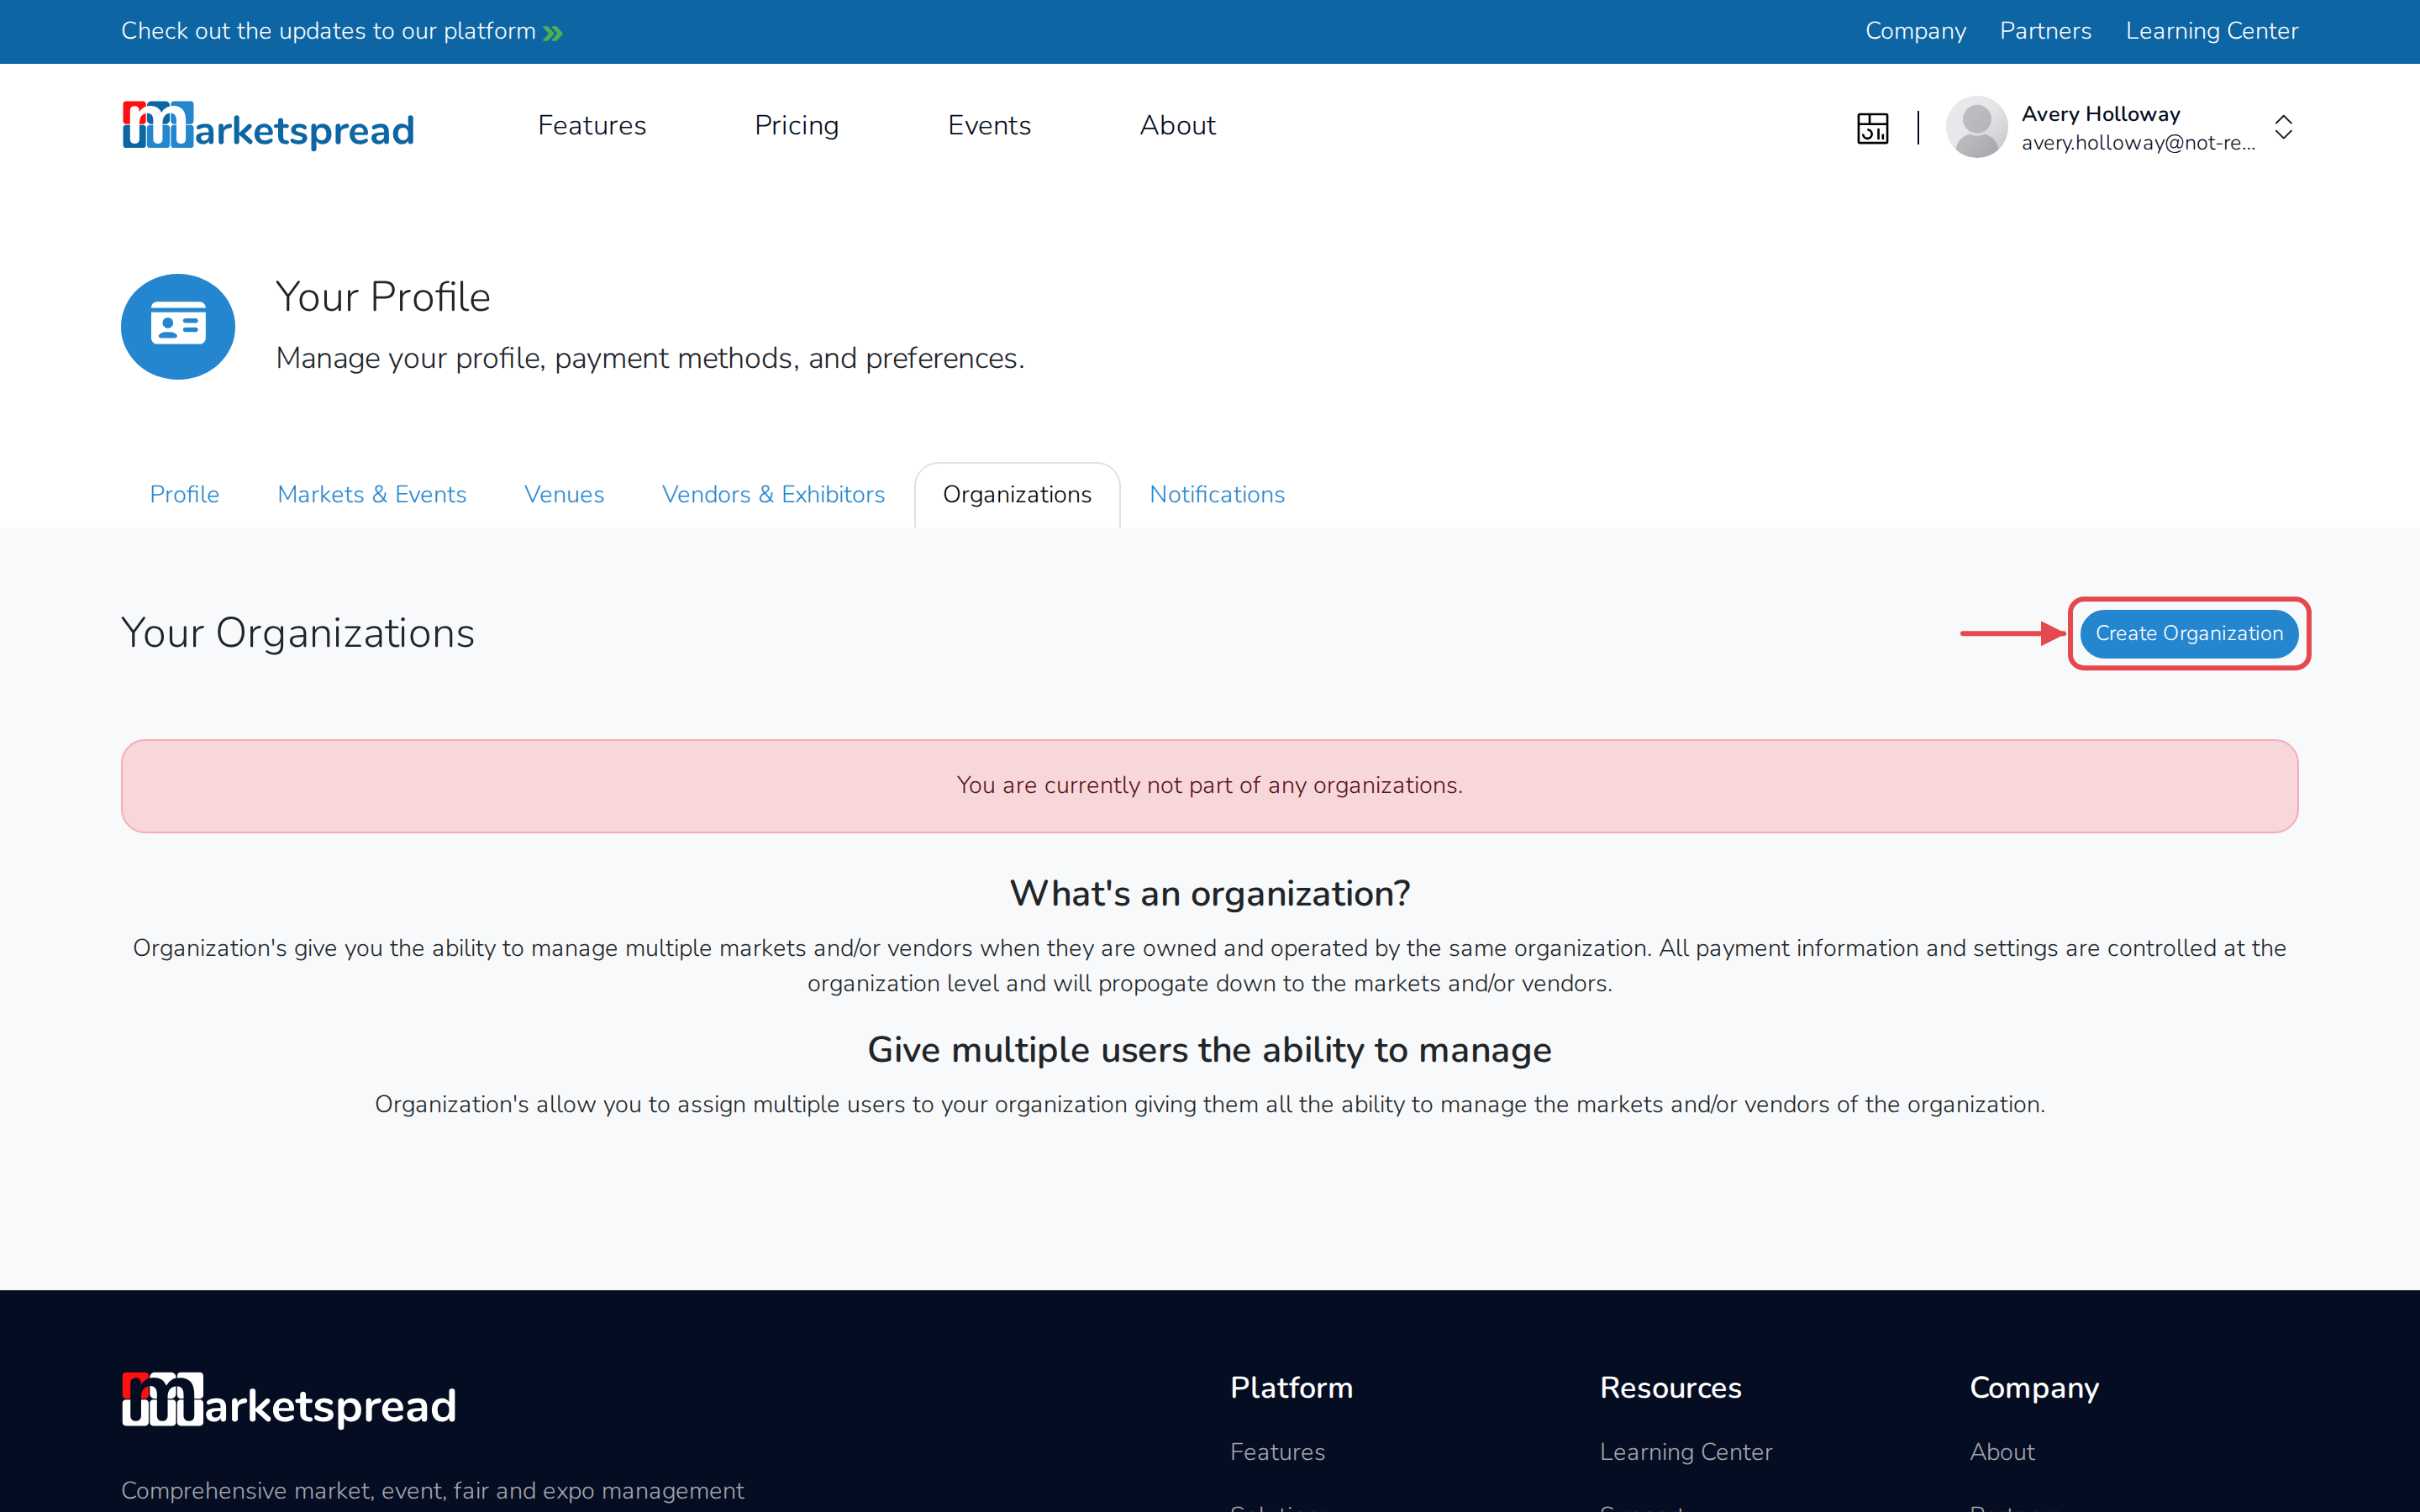
Task: Click the 'not part of any organizations' alert
Action: click(x=1209, y=785)
